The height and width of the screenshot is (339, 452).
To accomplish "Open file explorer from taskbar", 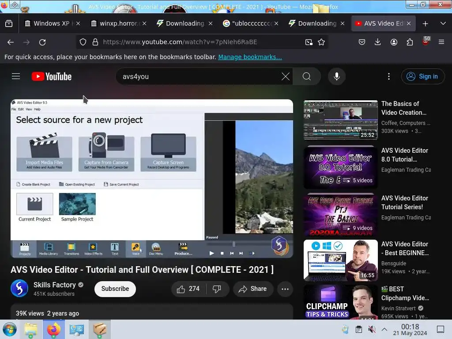I will [30, 329].
